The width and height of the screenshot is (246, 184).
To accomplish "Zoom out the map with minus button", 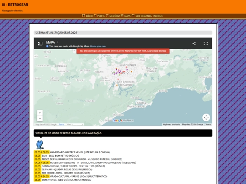I will pos(40,119).
